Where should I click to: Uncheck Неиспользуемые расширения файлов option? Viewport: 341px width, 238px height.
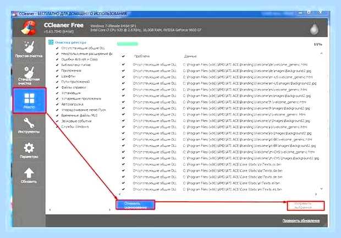57,54
